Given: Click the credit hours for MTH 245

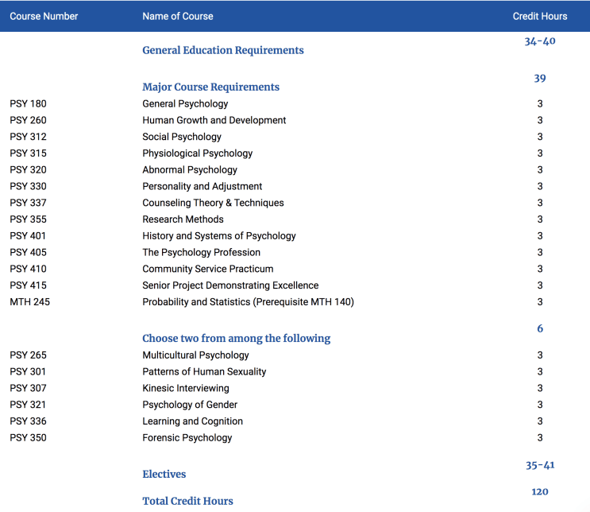Looking at the screenshot, I should (x=540, y=303).
